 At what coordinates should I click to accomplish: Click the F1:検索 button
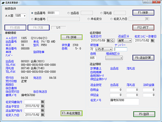click(x=143, y=13)
